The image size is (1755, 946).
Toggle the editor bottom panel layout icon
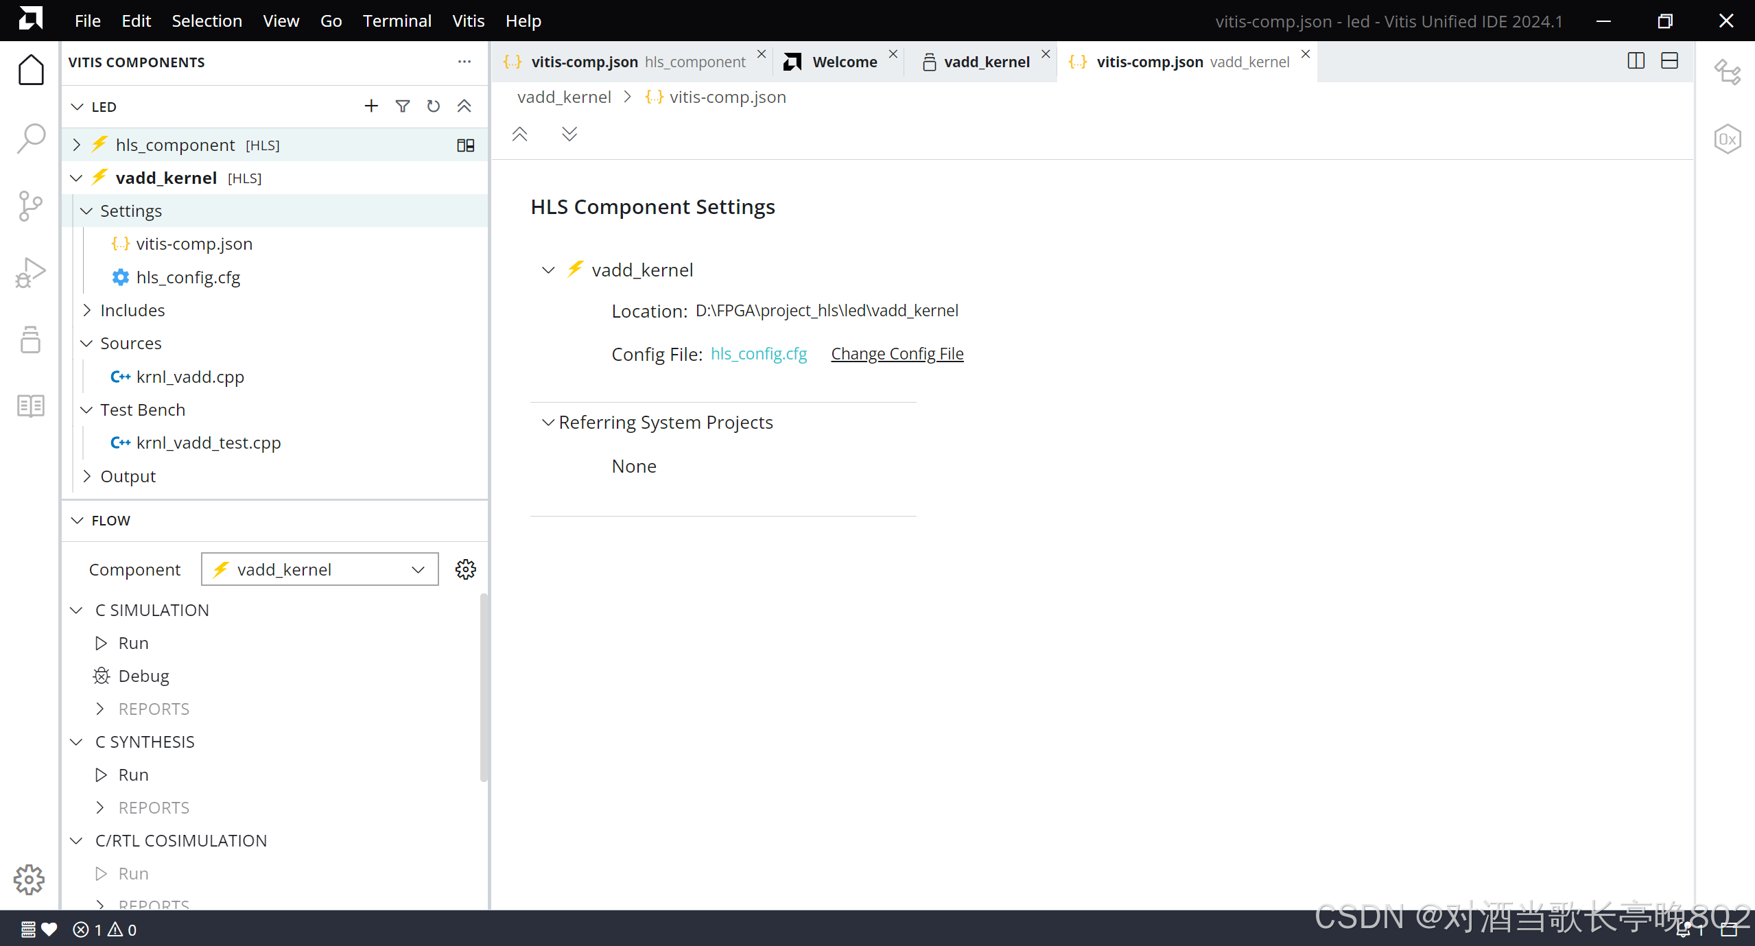1669,61
